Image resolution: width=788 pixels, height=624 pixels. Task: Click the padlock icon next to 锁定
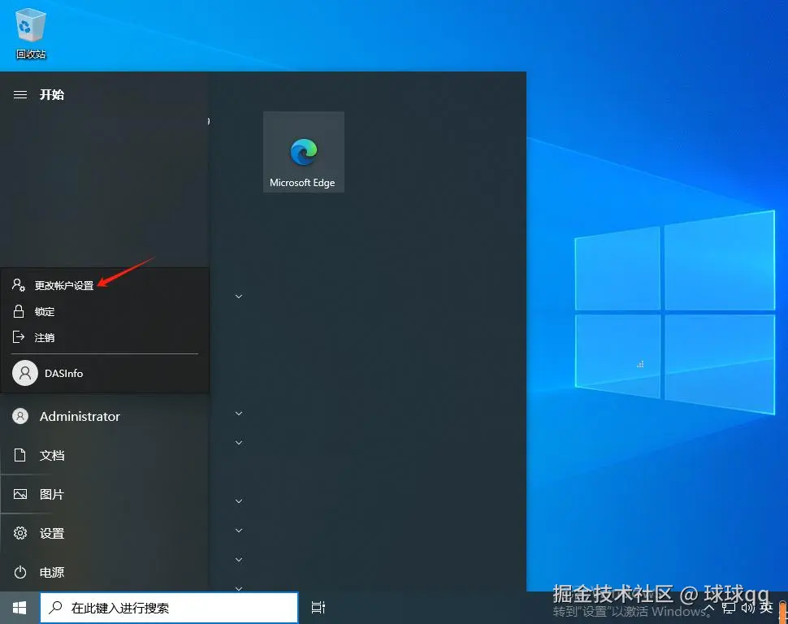tap(19, 311)
